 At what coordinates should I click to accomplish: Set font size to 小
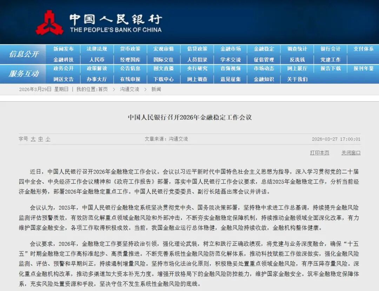[x=48, y=139]
